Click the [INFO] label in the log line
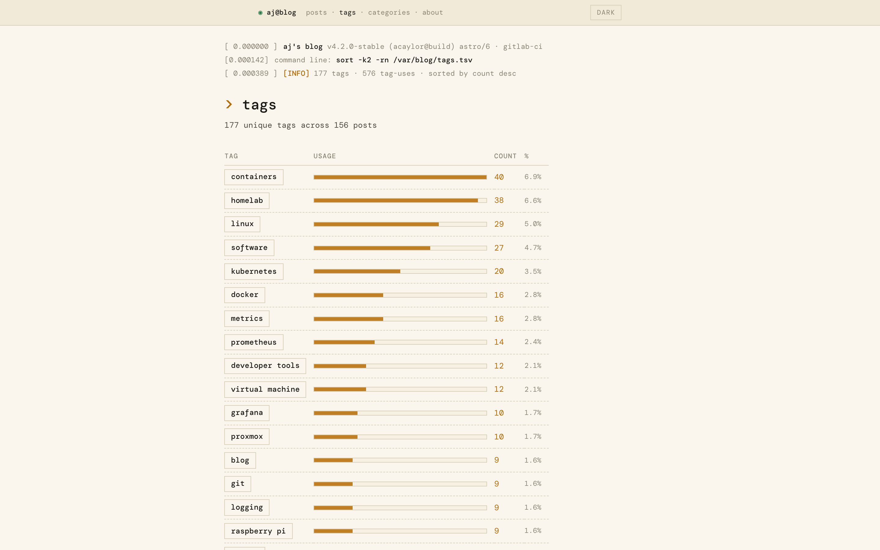880x550 pixels. 296,73
